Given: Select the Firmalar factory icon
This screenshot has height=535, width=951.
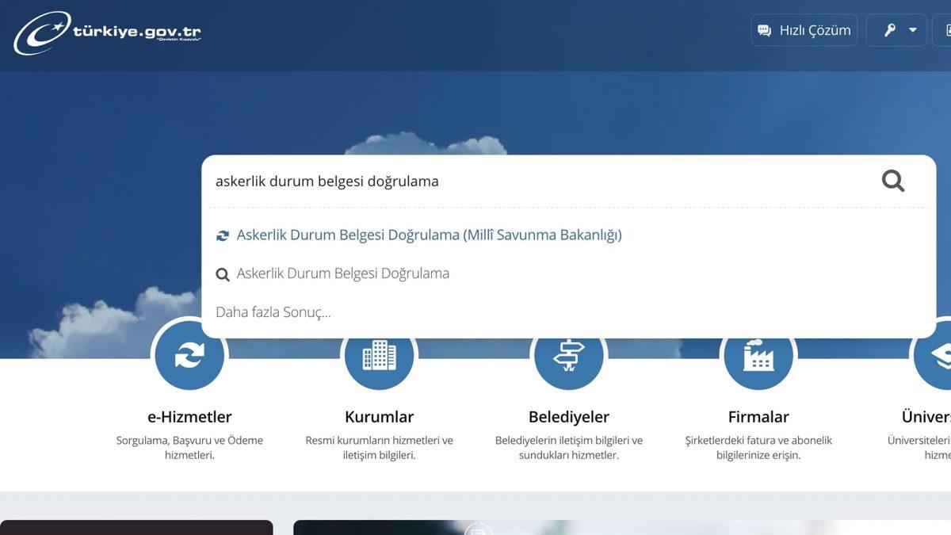Looking at the screenshot, I should (x=758, y=354).
